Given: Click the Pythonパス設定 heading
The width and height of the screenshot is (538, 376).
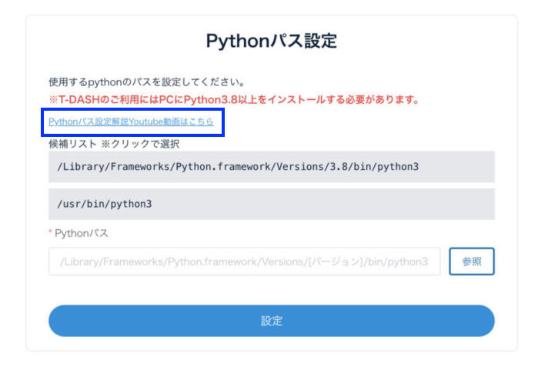Looking at the screenshot, I should pyautogui.click(x=271, y=41).
